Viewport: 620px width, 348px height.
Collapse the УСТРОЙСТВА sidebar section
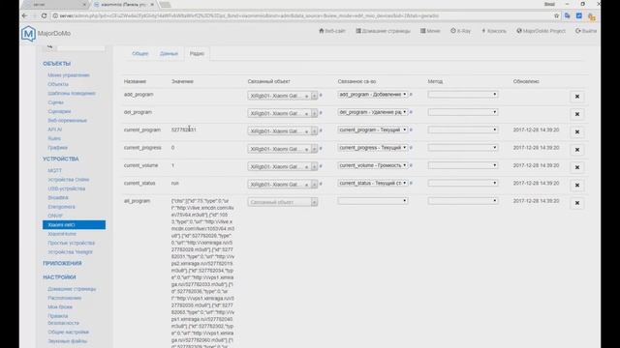(60, 159)
